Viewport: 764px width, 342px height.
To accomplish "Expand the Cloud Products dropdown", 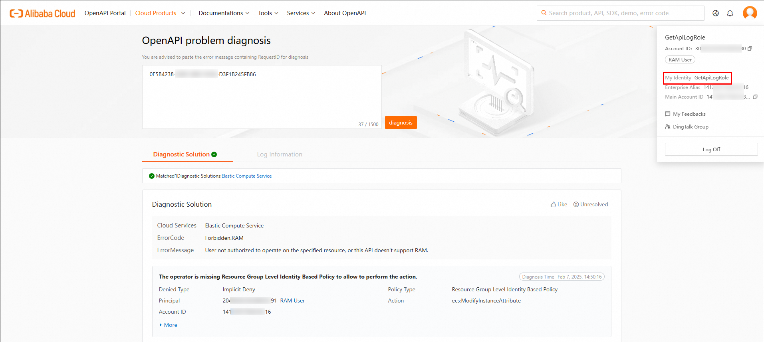I will coord(160,13).
